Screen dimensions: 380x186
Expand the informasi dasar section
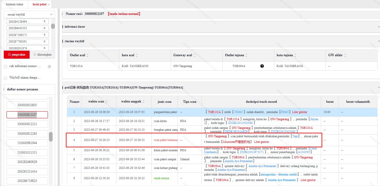(378, 27)
